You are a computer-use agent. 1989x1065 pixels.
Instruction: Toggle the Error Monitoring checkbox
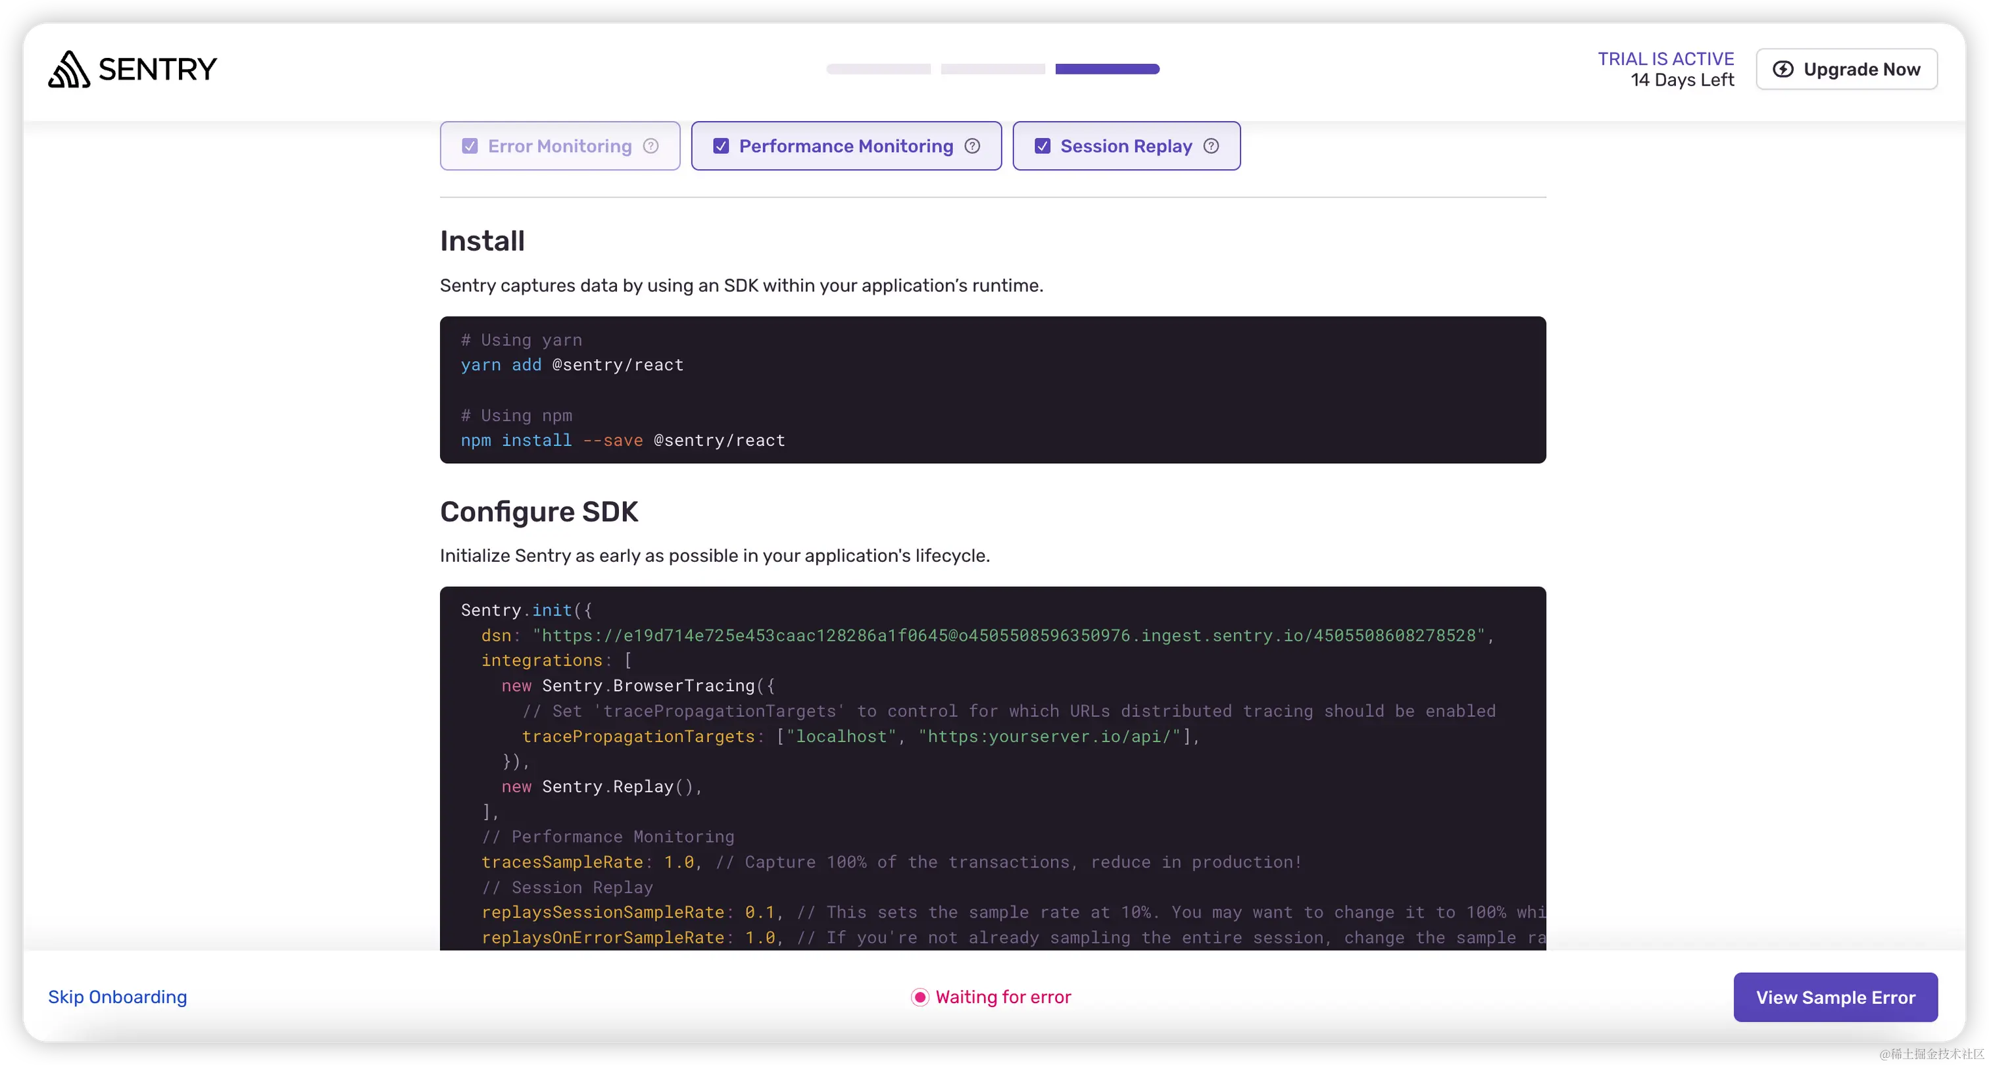coord(470,146)
